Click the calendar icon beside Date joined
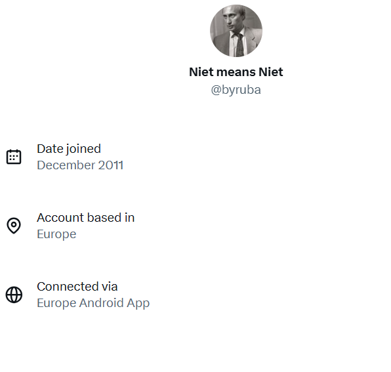 [x=14, y=157]
